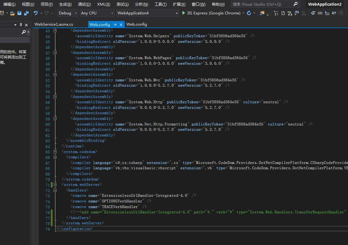The image size is (348, 245).
Task: Click the list-outline toolbar icon
Action: 276,13
